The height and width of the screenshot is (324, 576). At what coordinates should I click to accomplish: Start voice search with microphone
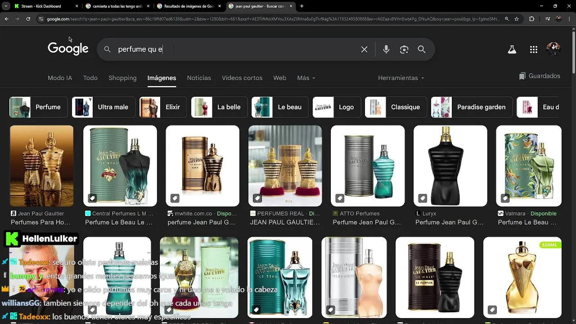(x=386, y=49)
